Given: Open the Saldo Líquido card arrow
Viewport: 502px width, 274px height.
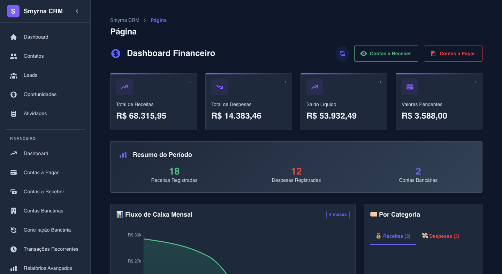Looking at the screenshot, I should (x=379, y=82).
